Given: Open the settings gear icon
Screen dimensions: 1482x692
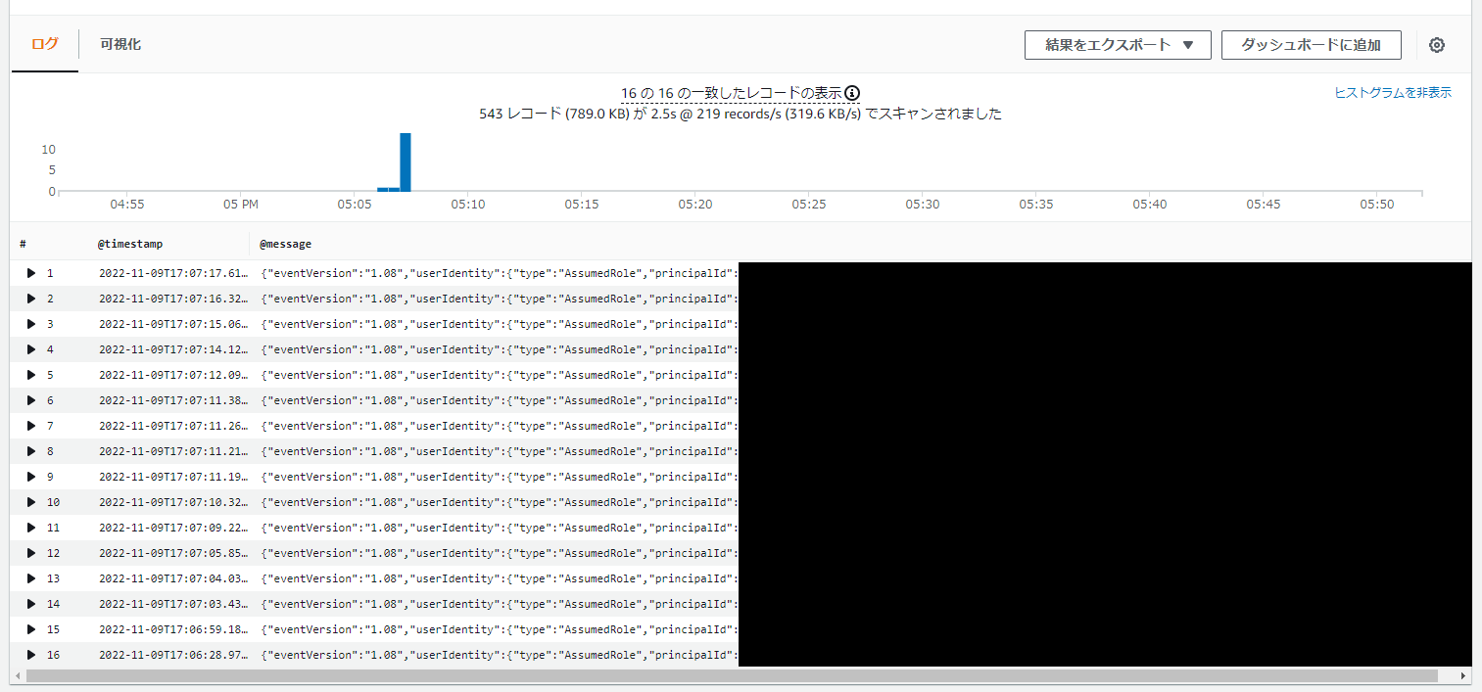Looking at the screenshot, I should click(x=1436, y=44).
